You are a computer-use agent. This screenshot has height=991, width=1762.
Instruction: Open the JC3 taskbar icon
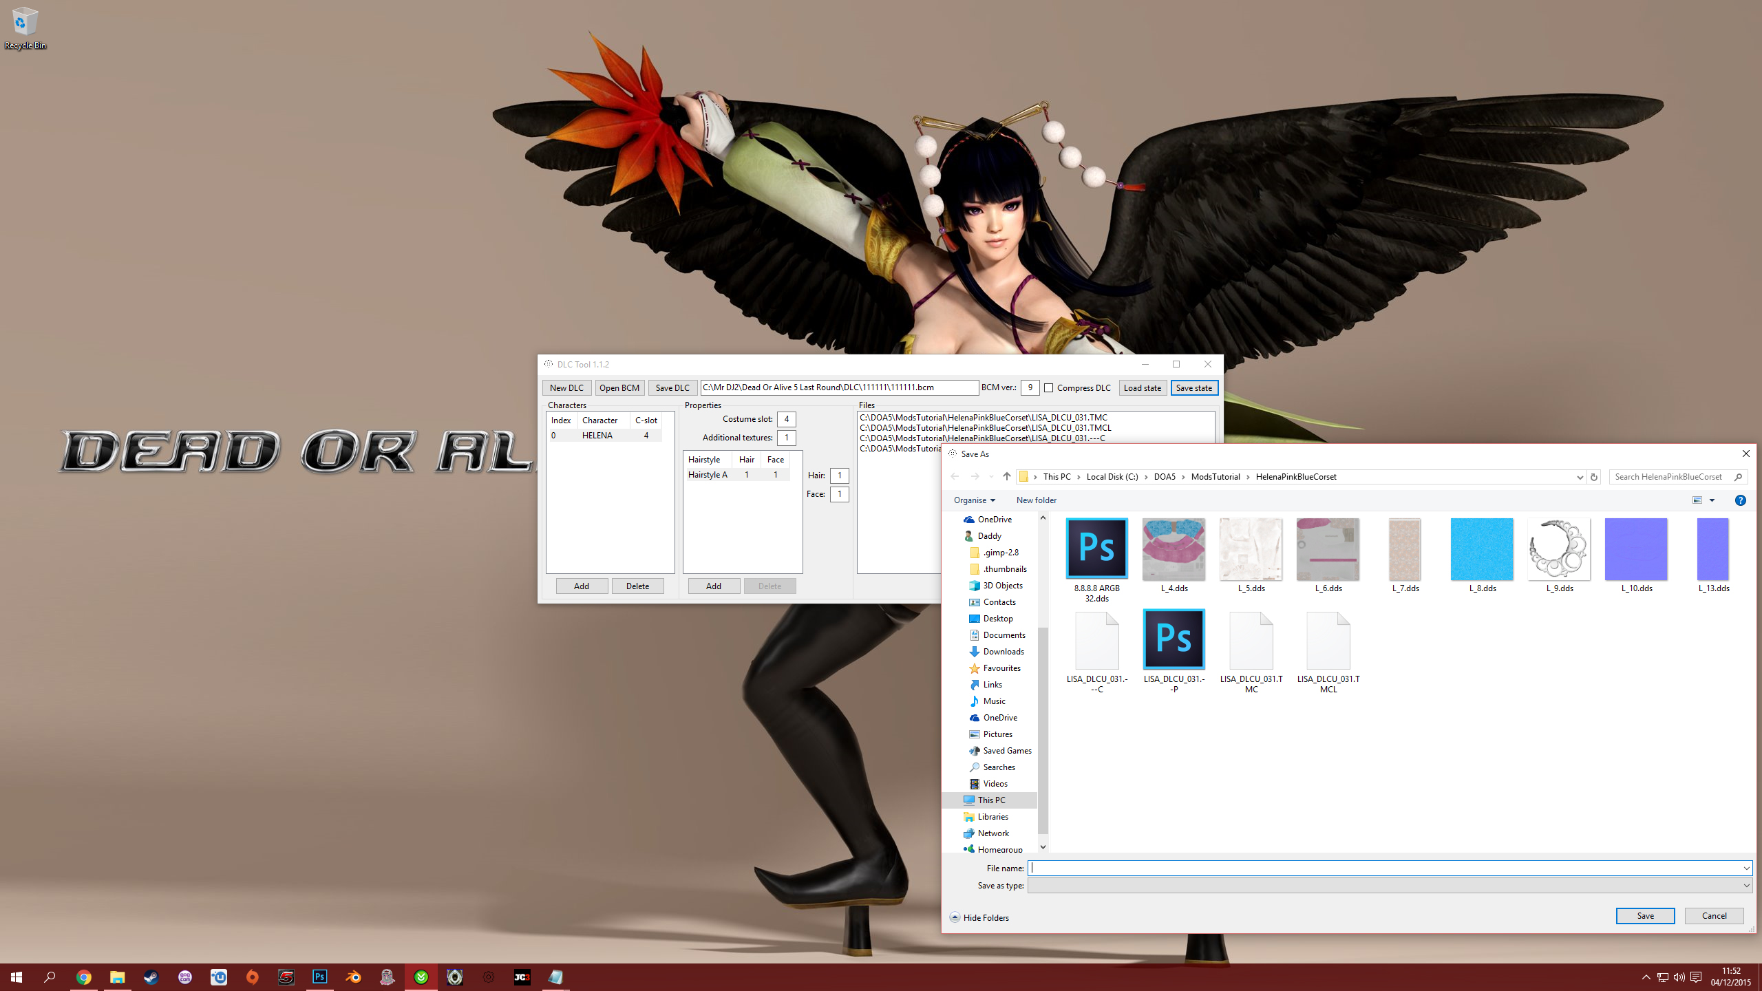point(522,977)
